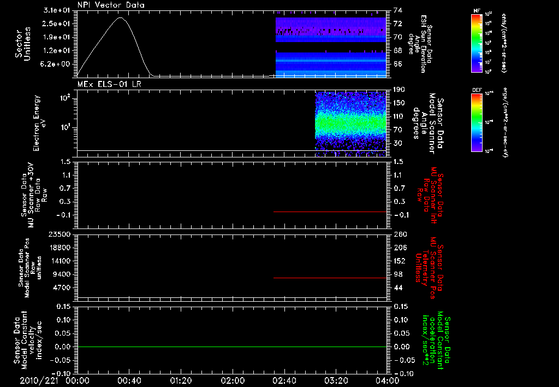Click the '01:20' time tick label
Image resolution: width=559 pixels, height=387 pixels.
[x=181, y=380]
